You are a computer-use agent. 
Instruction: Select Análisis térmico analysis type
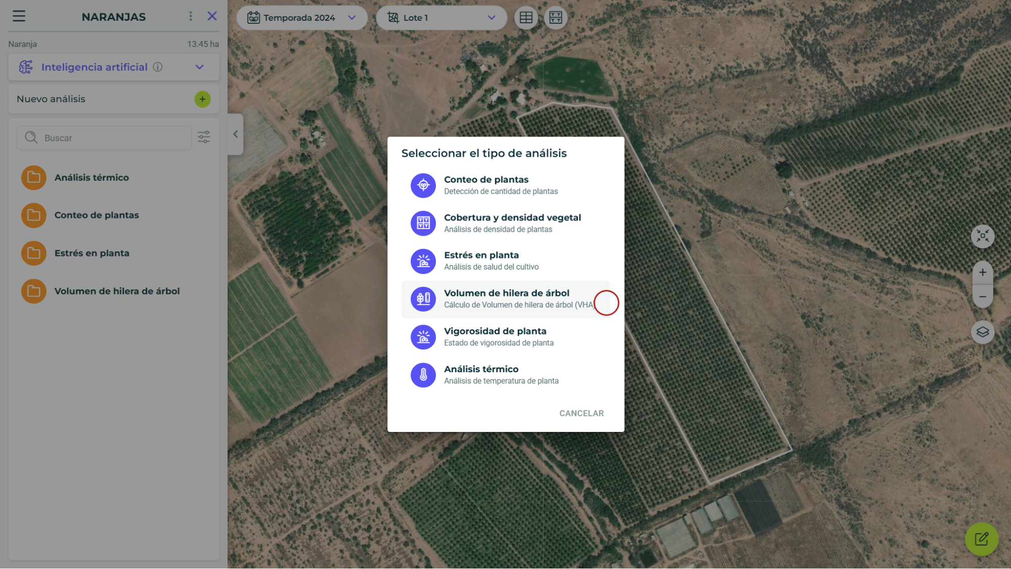(x=506, y=375)
